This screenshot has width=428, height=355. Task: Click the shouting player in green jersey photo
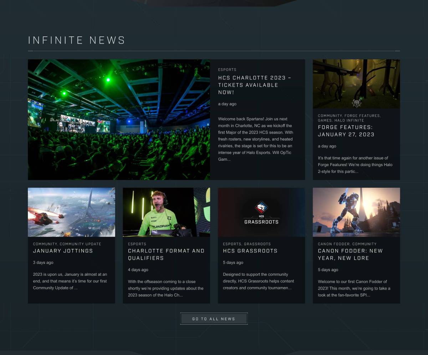pyautogui.click(x=166, y=212)
